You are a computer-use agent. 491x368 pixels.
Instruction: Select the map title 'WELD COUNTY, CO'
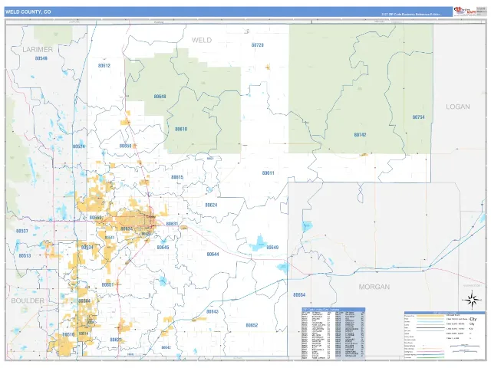28,12
